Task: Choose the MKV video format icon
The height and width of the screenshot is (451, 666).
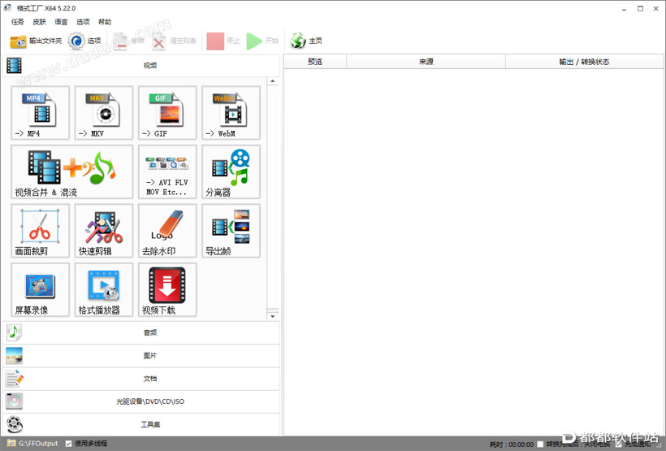Action: coord(103,112)
